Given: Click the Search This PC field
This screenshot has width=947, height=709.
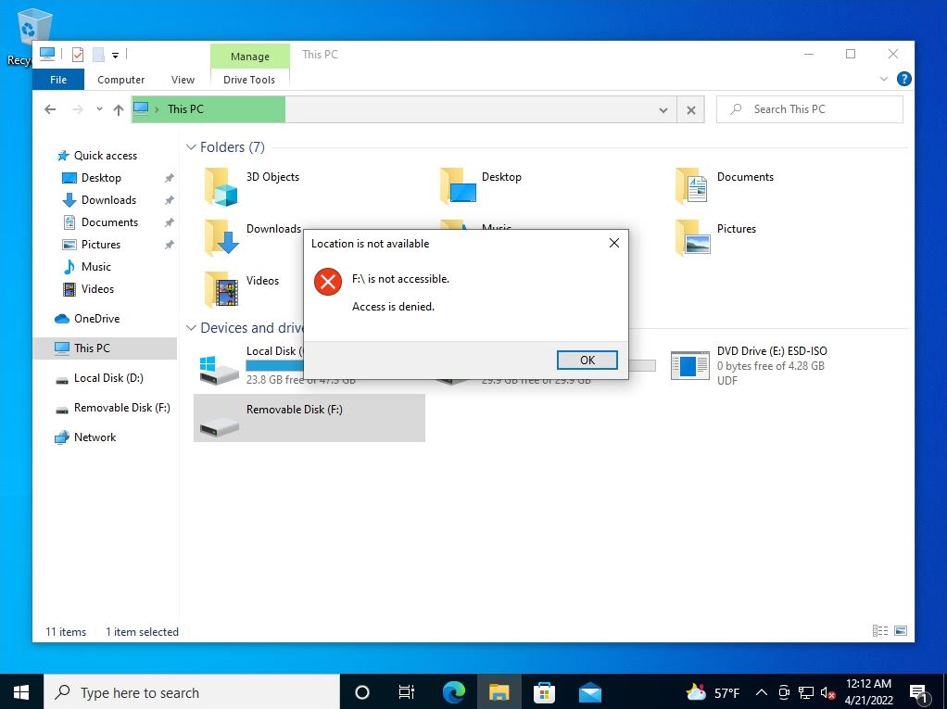Looking at the screenshot, I should pyautogui.click(x=809, y=109).
